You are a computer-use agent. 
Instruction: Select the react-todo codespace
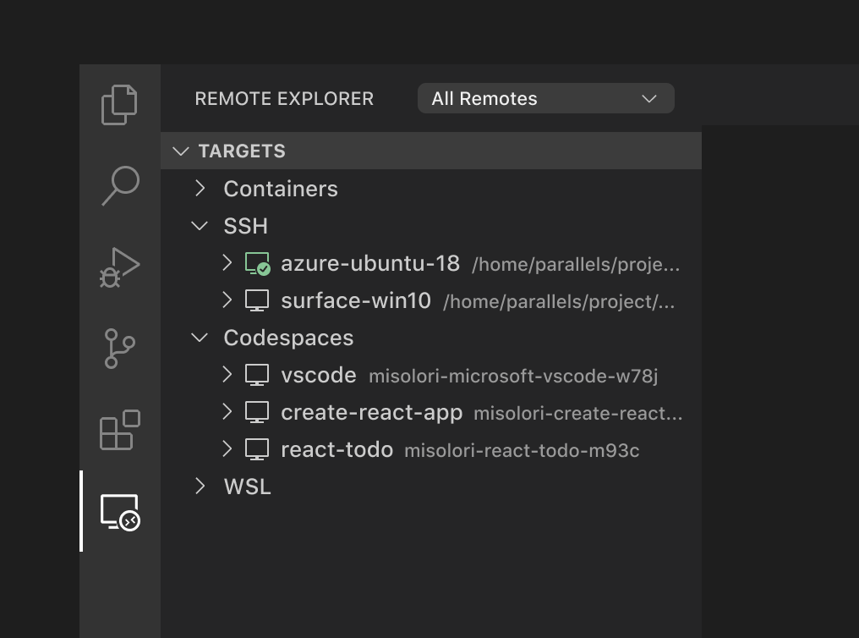point(336,449)
